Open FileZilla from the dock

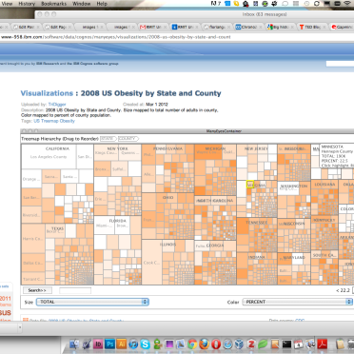[251, 344]
